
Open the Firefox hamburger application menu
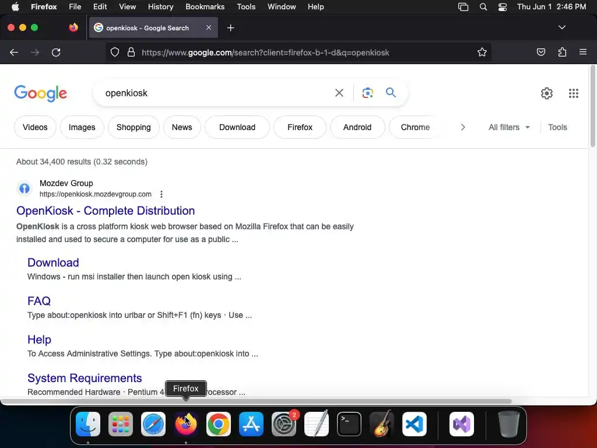click(x=583, y=52)
